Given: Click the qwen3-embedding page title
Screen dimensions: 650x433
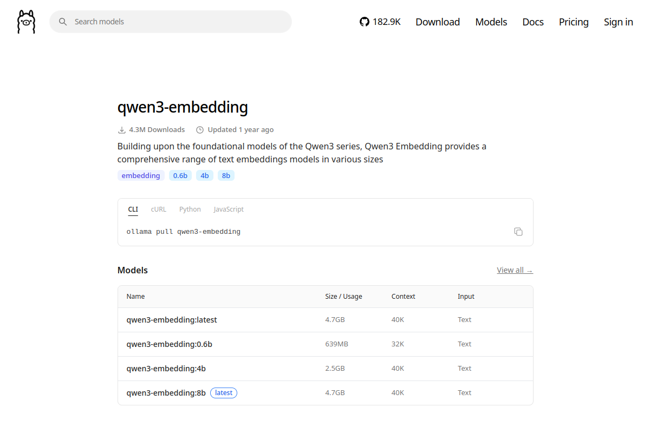Looking at the screenshot, I should coord(183,107).
